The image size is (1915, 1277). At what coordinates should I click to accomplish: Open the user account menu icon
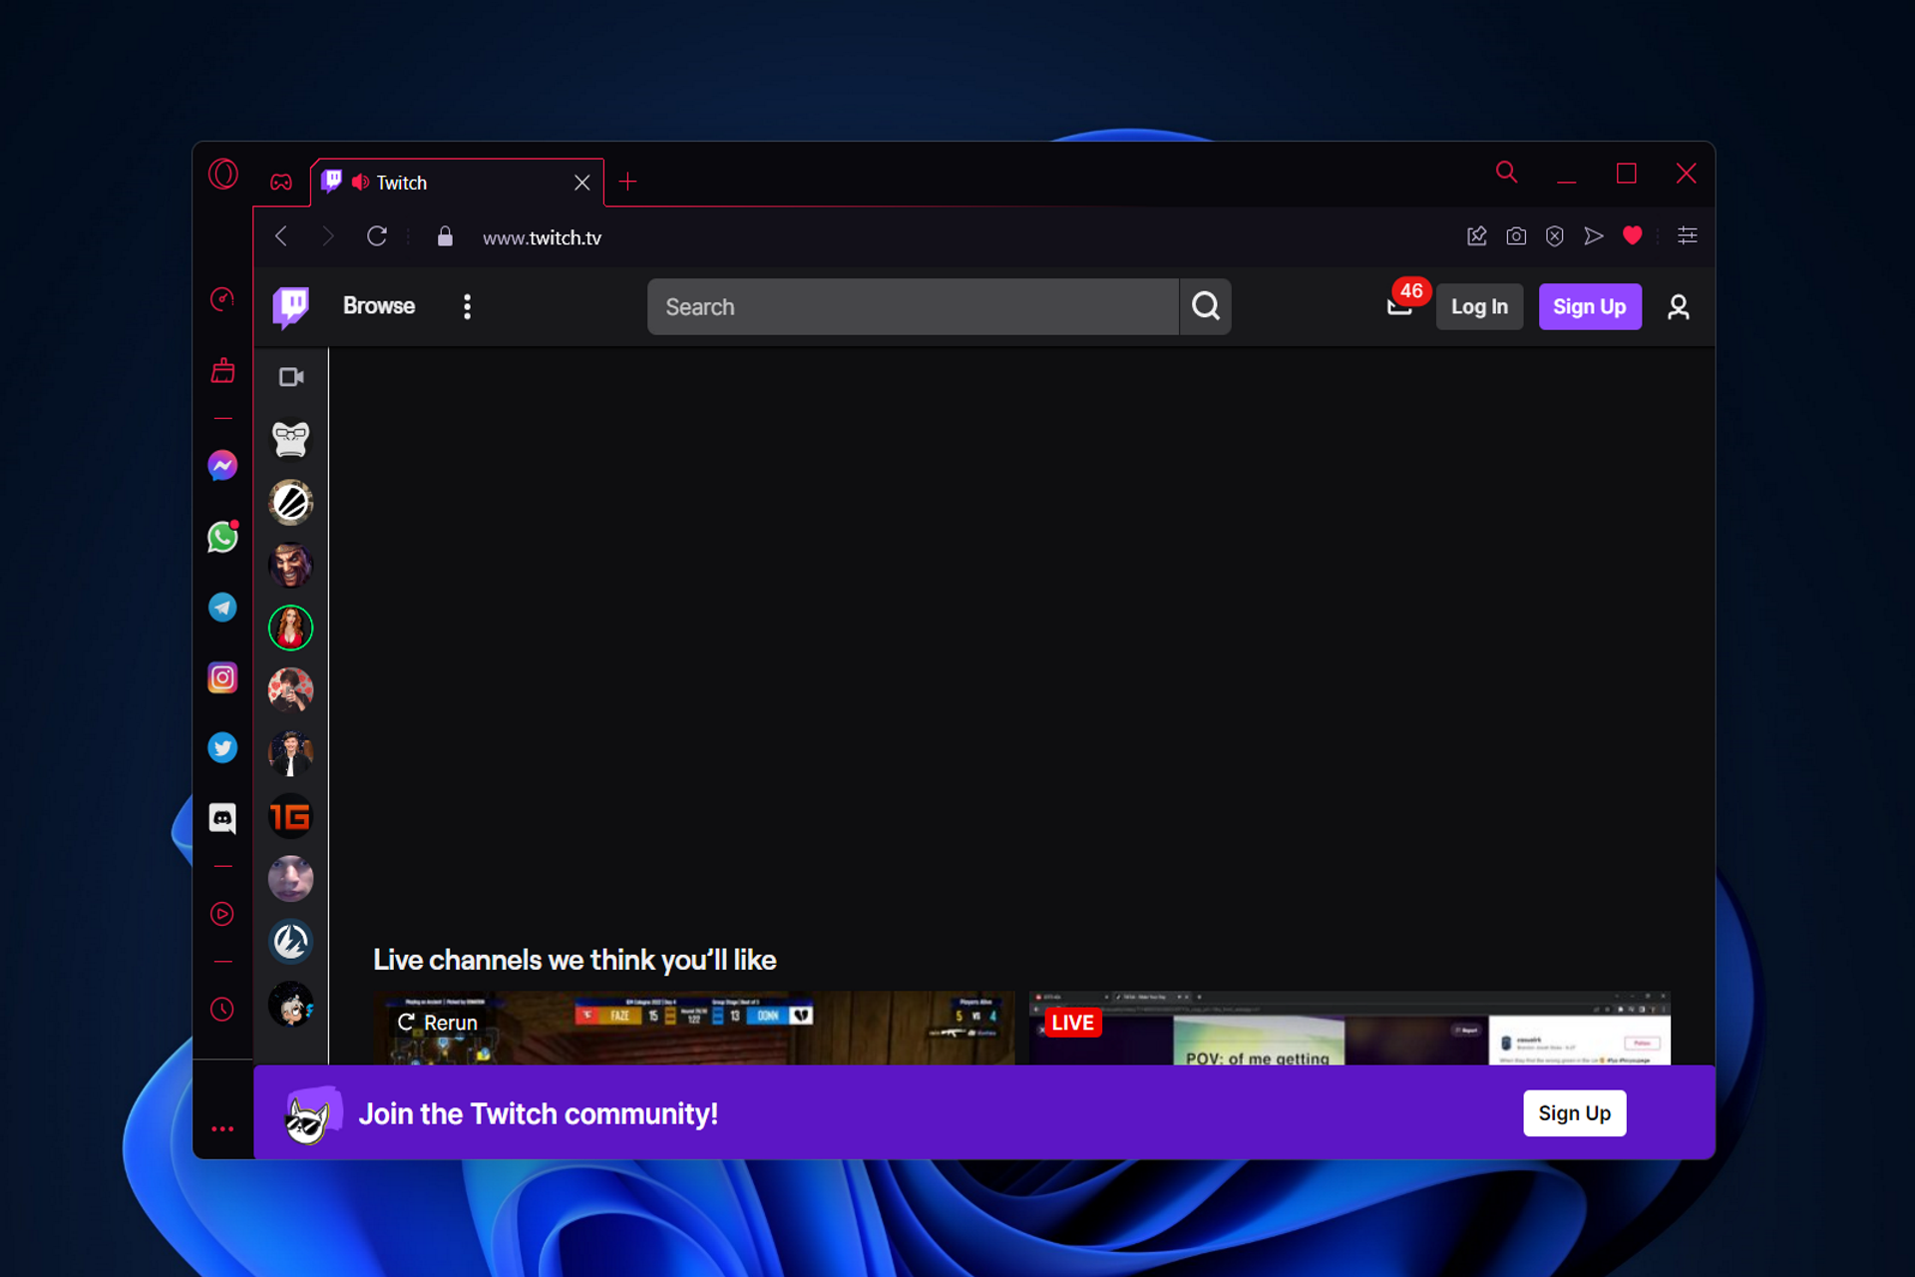[1679, 307]
